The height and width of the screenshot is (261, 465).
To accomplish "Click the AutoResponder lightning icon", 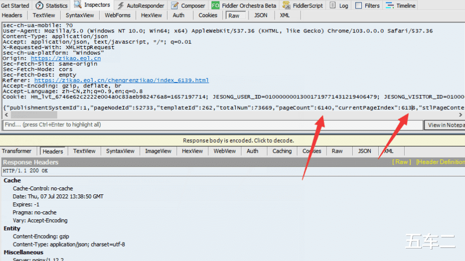I will [x=120, y=6].
